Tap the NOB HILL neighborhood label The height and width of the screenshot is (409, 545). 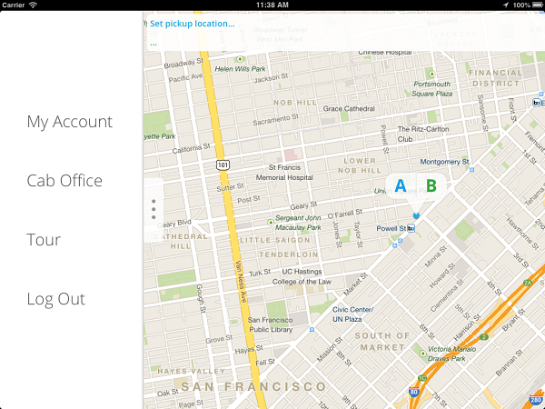click(294, 103)
